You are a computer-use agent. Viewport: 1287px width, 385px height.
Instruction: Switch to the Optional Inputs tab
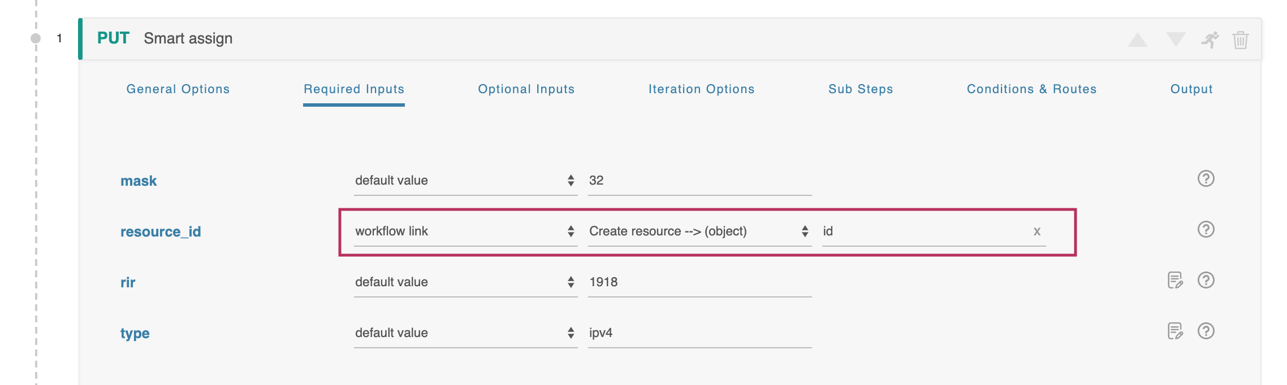coord(526,89)
